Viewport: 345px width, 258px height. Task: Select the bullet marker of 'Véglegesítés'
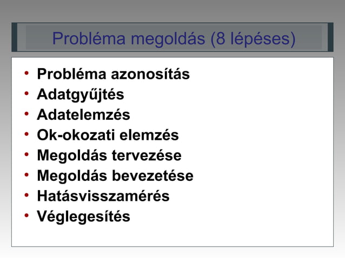click(26, 215)
